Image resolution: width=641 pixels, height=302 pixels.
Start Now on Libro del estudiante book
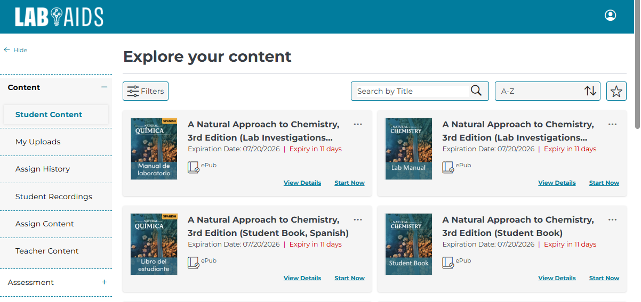[x=350, y=278]
